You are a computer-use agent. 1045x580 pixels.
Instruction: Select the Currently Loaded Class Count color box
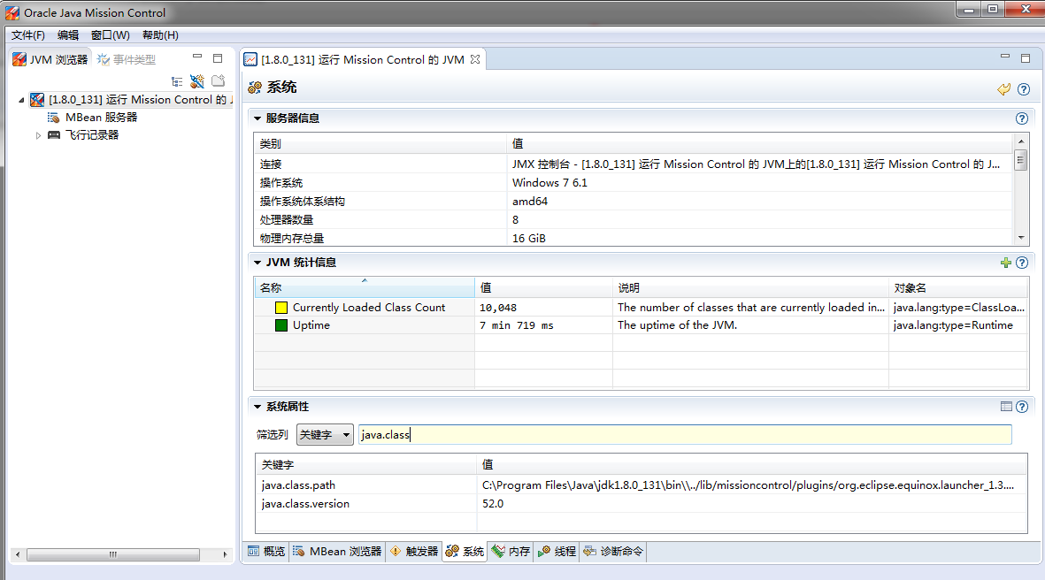[280, 306]
